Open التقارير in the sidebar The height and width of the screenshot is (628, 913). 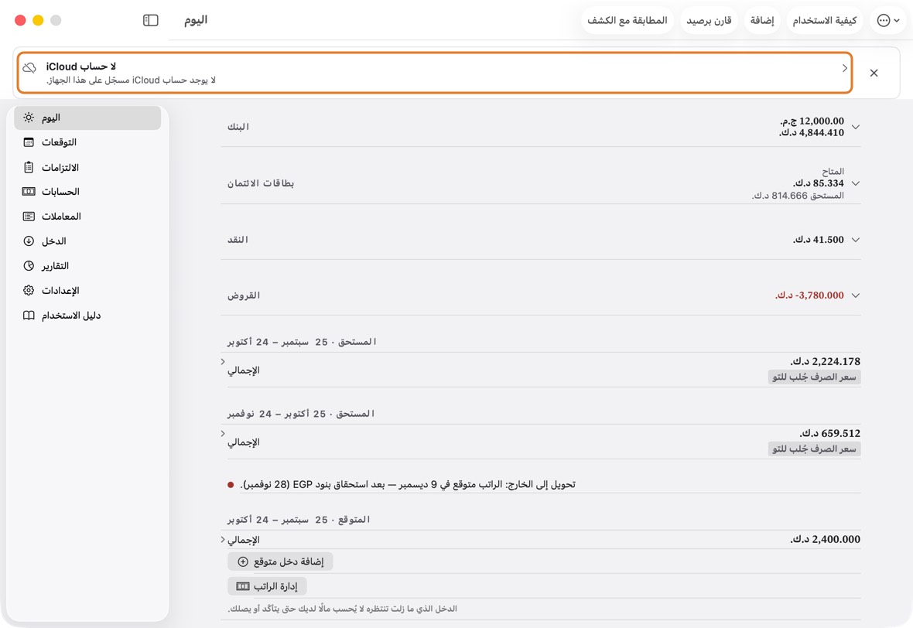coord(87,266)
